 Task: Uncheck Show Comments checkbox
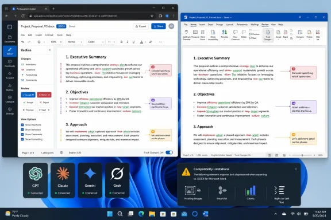pyautogui.click(x=22, y=134)
